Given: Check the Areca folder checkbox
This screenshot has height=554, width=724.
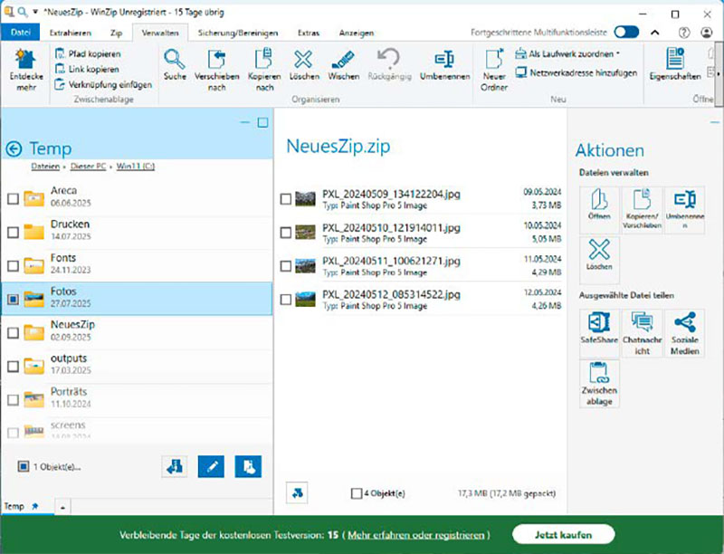Looking at the screenshot, I should pos(14,198).
